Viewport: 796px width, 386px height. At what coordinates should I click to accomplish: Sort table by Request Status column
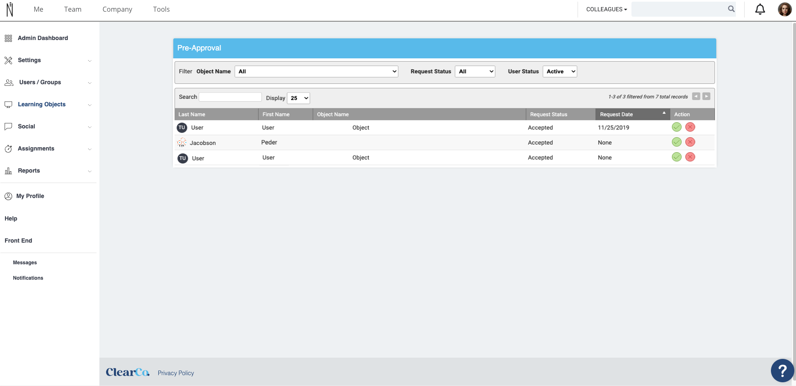pos(560,114)
